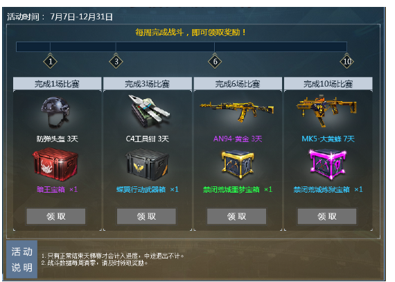
Task: Open the black weapon crate icon
Action: click(x=147, y=164)
